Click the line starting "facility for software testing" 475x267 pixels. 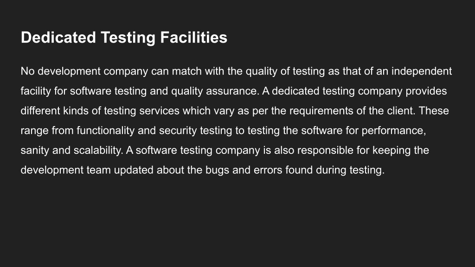click(x=234, y=91)
